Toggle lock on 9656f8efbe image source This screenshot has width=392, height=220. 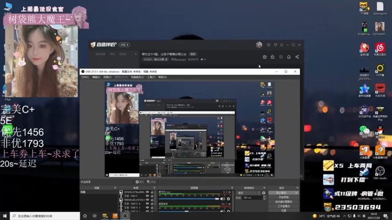pyautogui.click(x=152, y=200)
